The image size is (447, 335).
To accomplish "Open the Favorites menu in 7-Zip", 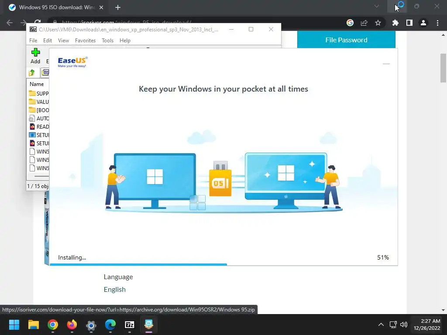I will [x=85, y=41].
